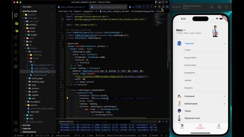Open the debug session selector dropdown in the console
The height and width of the screenshot is (137, 244).
pos(144,121)
